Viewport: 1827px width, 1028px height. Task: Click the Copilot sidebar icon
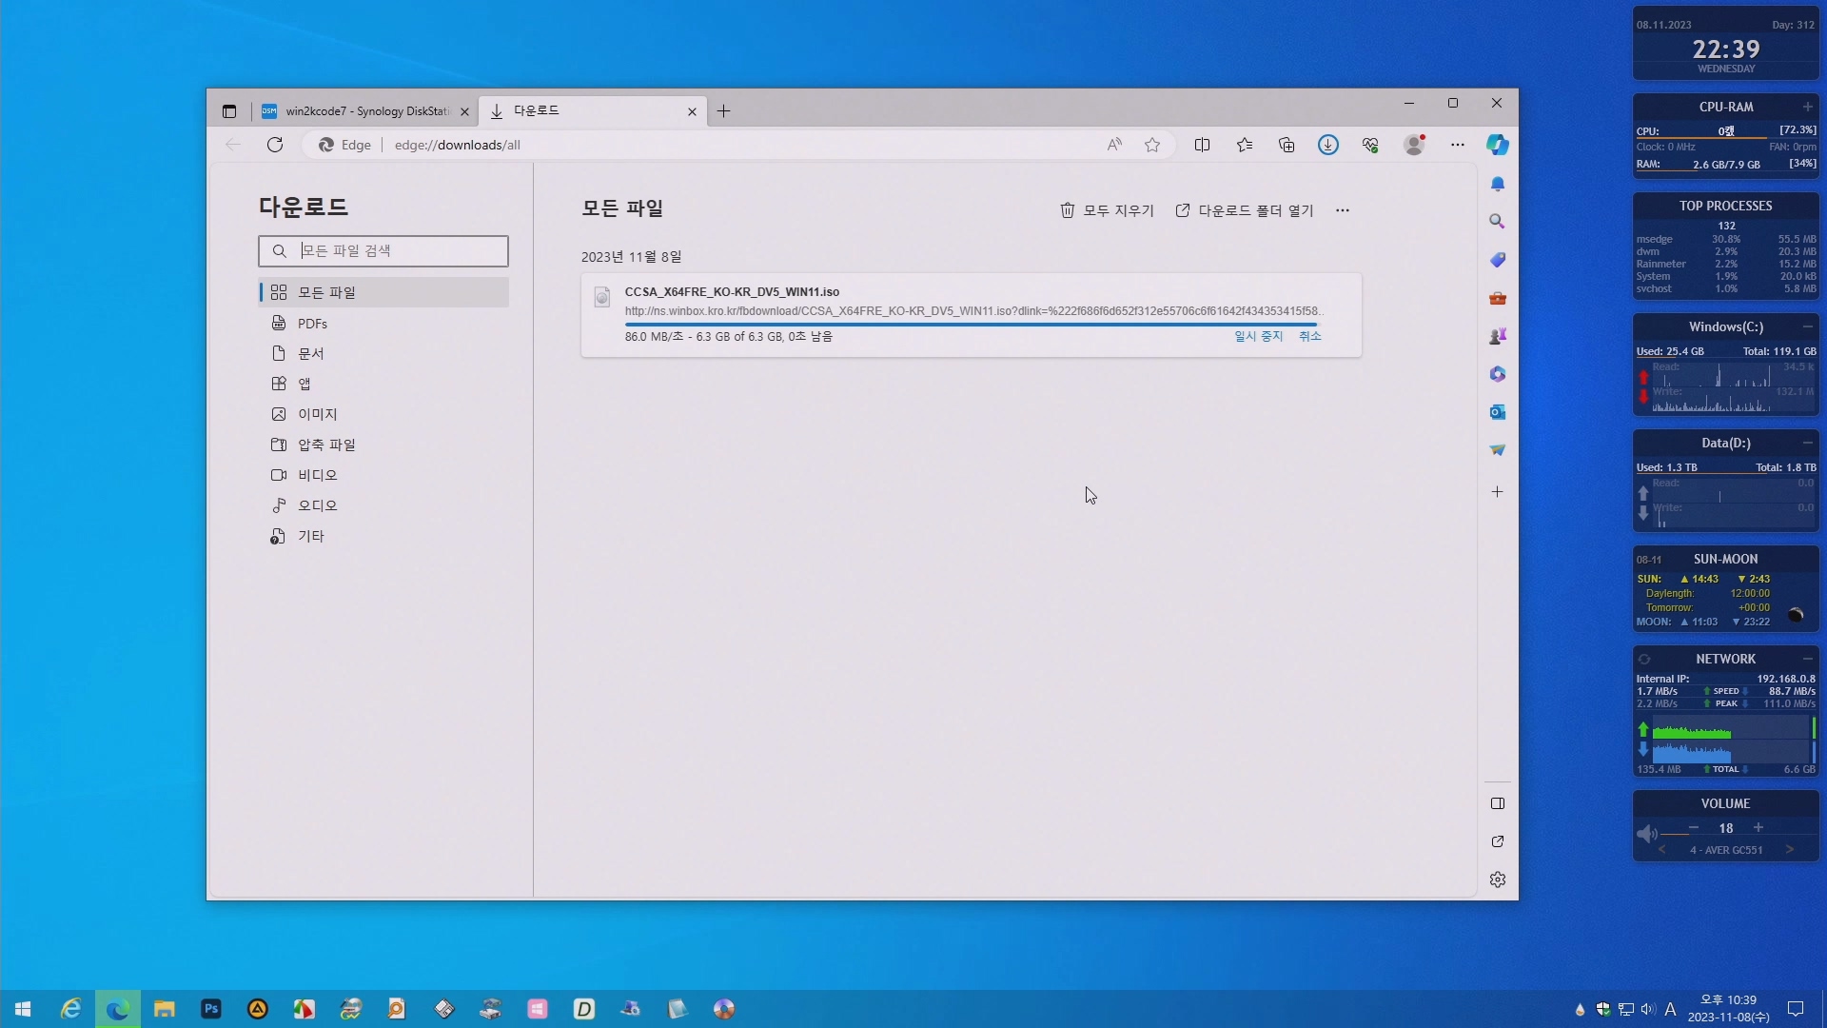tap(1497, 145)
